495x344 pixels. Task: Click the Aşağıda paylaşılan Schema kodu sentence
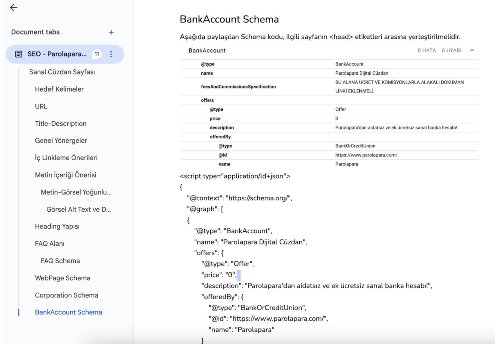320,37
